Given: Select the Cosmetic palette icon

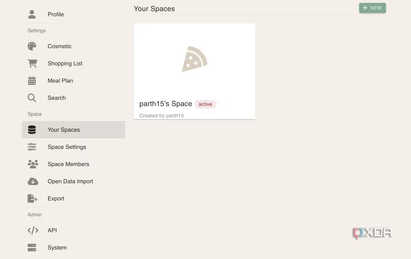Looking at the screenshot, I should coord(32,46).
